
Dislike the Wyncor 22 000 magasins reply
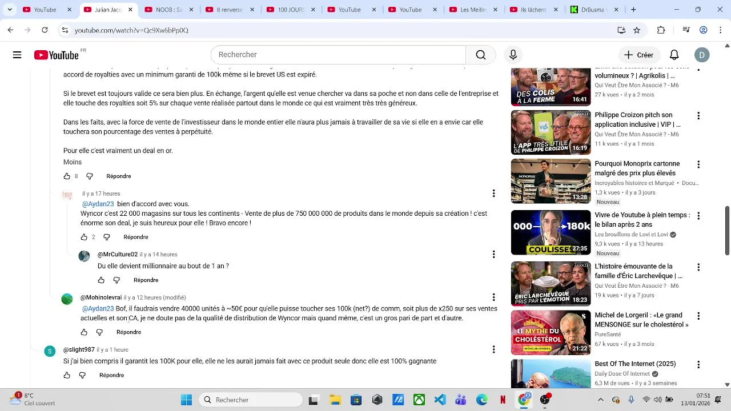107,237
